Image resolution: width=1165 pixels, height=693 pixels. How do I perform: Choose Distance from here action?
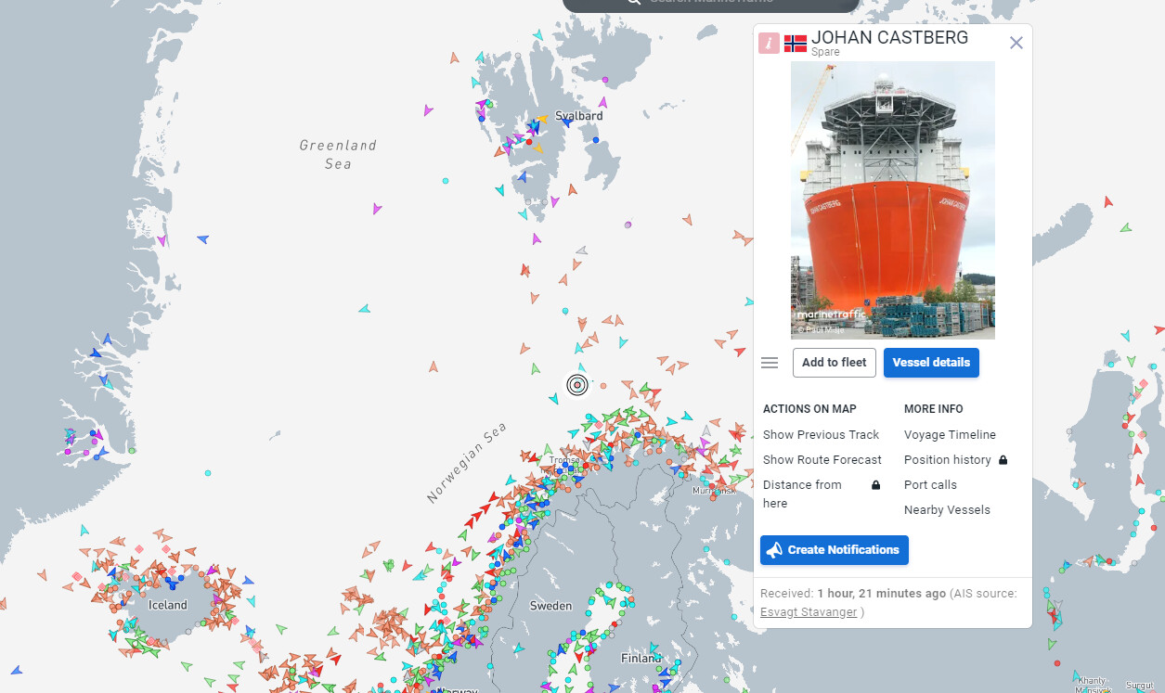coord(802,494)
